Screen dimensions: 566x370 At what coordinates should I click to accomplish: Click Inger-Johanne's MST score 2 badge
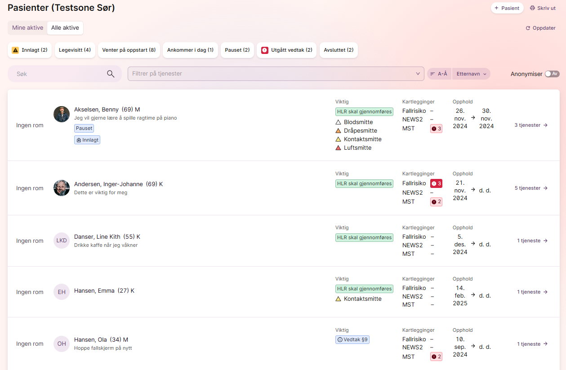pos(436,202)
